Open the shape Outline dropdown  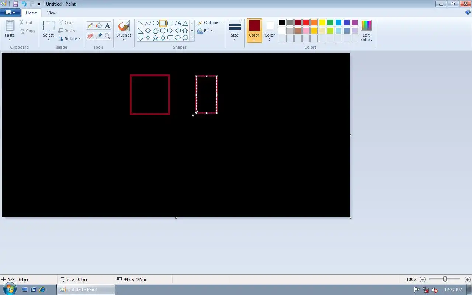coord(209,22)
